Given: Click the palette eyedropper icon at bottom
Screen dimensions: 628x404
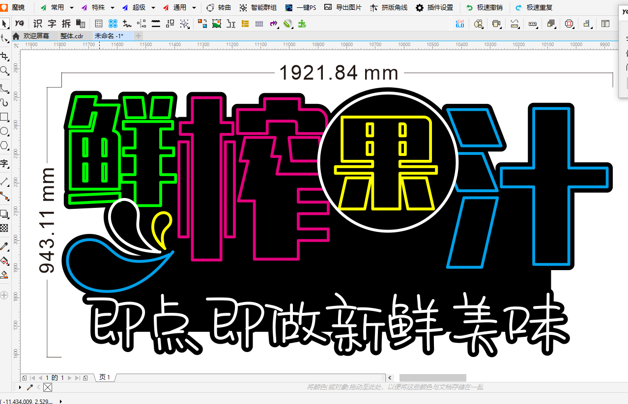Looking at the screenshot, I should [x=29, y=387].
